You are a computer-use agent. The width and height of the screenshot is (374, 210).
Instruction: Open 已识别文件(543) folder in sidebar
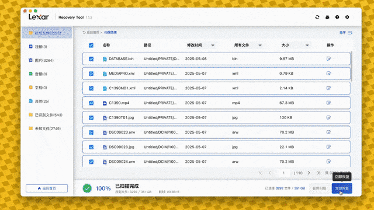click(x=46, y=115)
